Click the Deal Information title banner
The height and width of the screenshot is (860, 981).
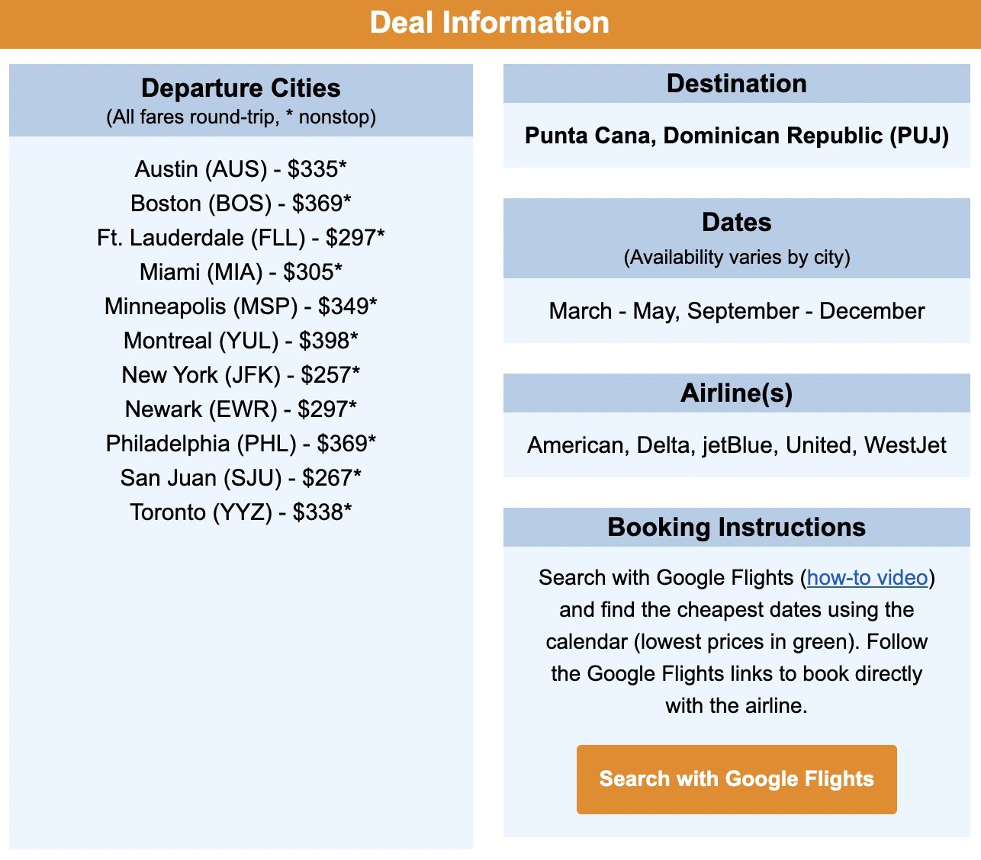(x=490, y=23)
